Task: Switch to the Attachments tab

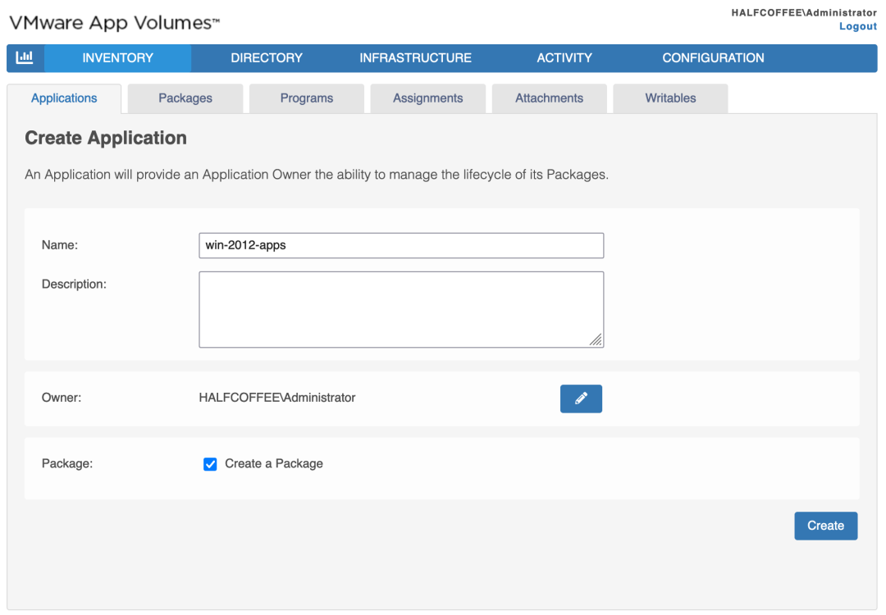Action: pos(549,98)
